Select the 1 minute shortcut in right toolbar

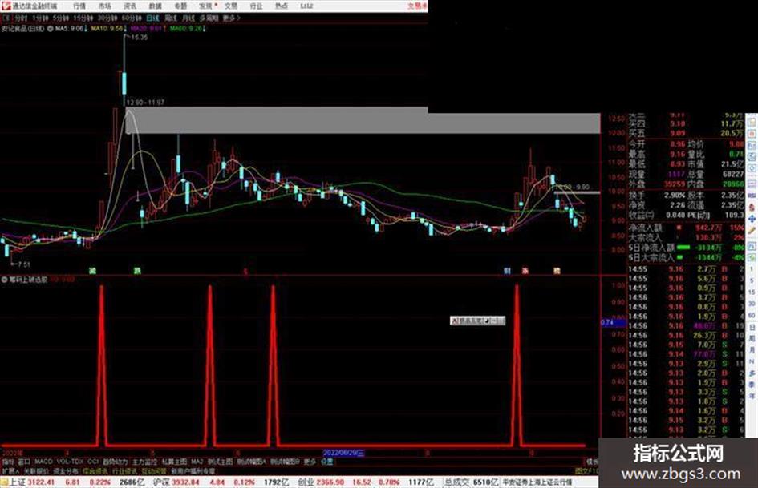click(x=752, y=269)
